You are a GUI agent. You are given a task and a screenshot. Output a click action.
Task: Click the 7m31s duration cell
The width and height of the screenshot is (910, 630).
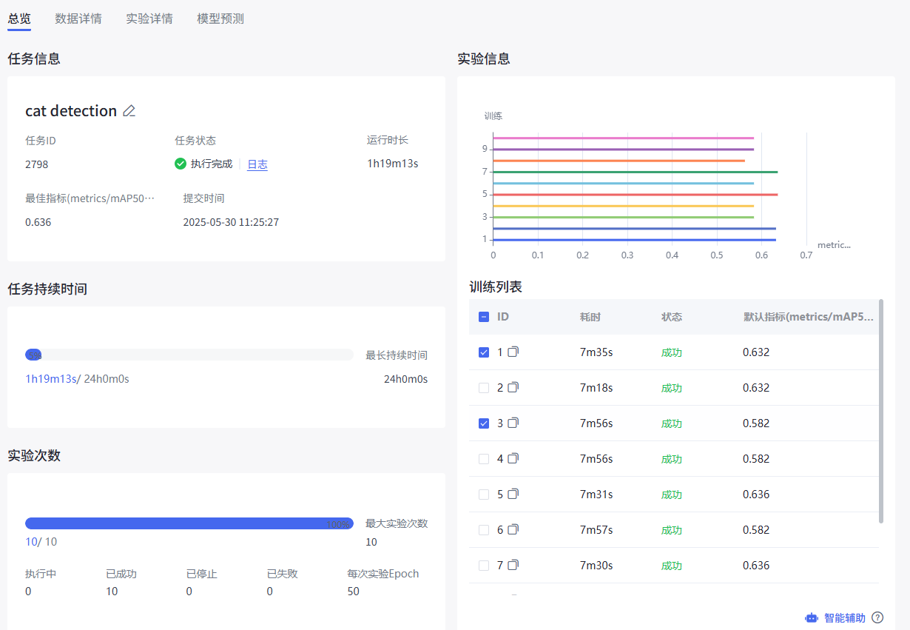point(596,495)
